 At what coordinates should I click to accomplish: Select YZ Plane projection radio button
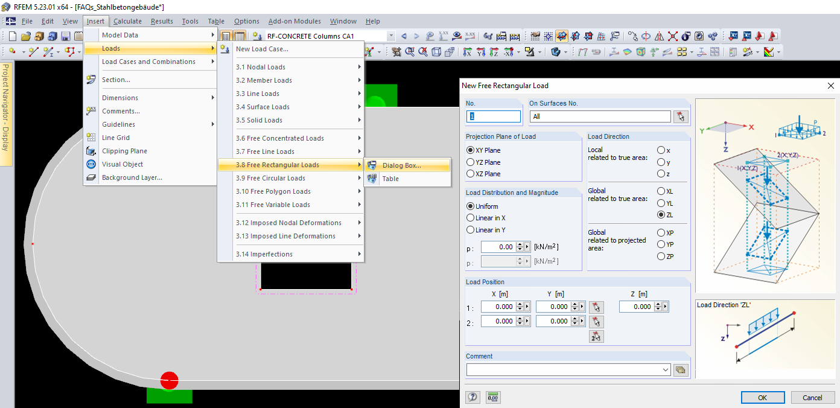pos(470,162)
